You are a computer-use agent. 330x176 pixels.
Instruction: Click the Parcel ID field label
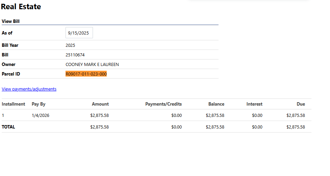click(x=11, y=74)
